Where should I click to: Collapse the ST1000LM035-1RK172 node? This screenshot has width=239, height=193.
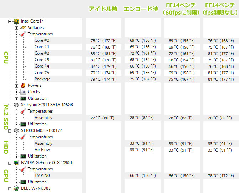click(x=10, y=131)
